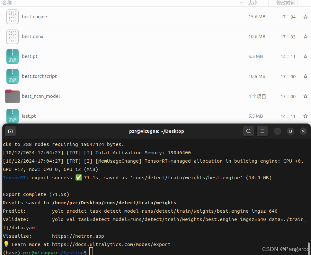Click the 15.6 MB size value
Viewport: 311px width, 255px height.
(x=257, y=17)
